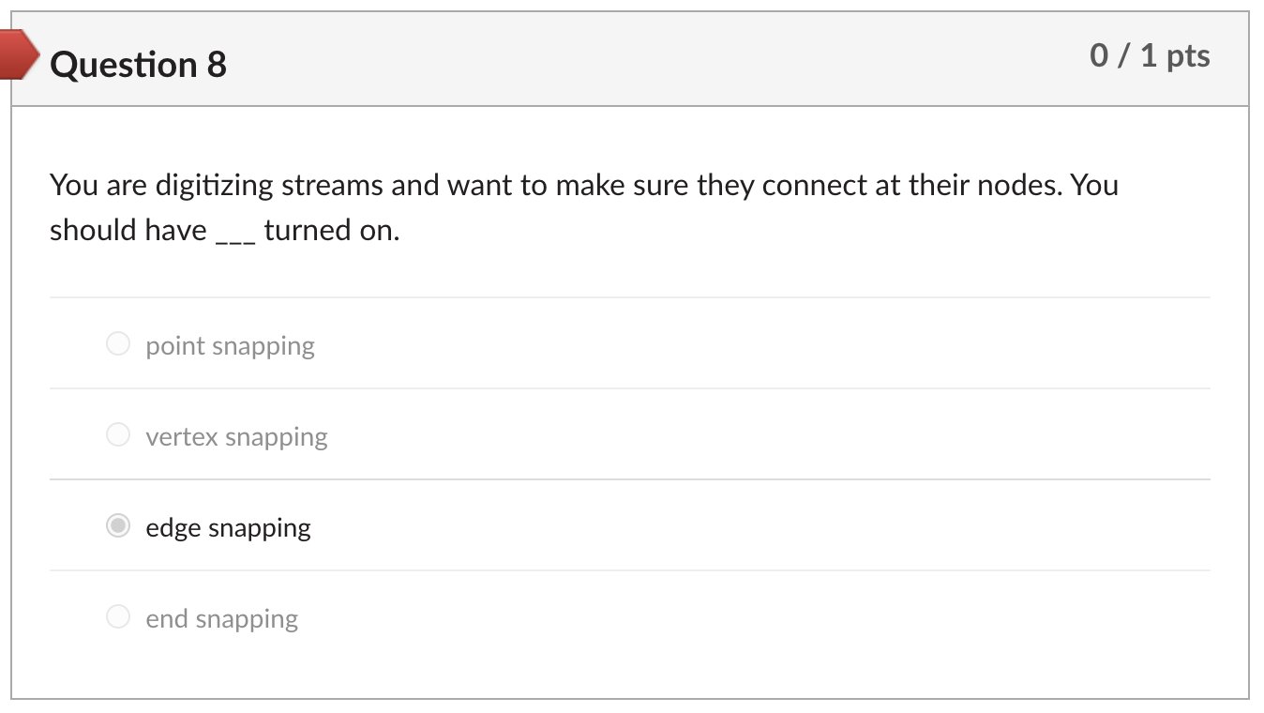Click the red flag marker beside Question 8
1264x713 pixels.
19,53
